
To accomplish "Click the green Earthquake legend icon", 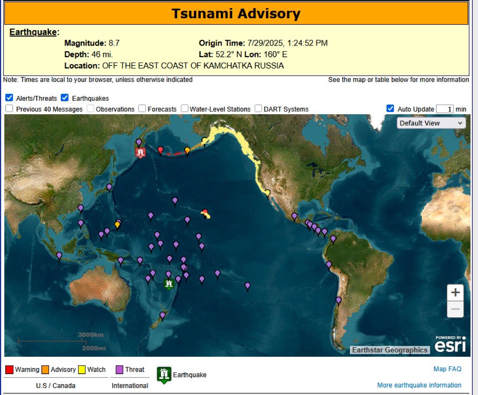I will coord(164,375).
